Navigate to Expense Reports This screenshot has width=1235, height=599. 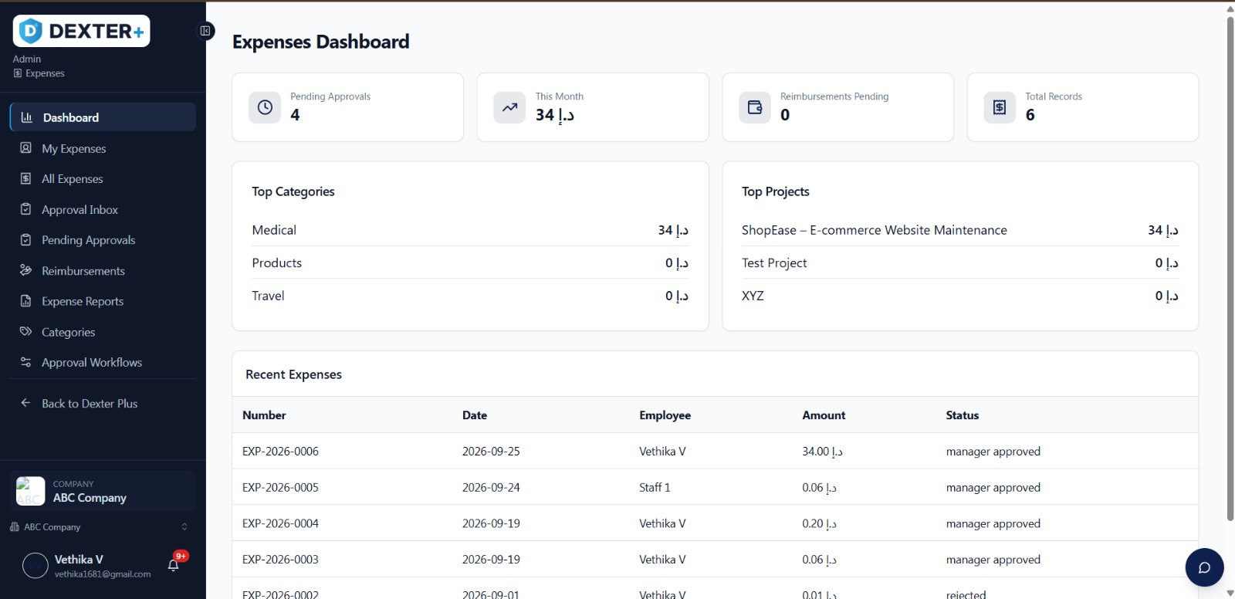click(x=103, y=301)
